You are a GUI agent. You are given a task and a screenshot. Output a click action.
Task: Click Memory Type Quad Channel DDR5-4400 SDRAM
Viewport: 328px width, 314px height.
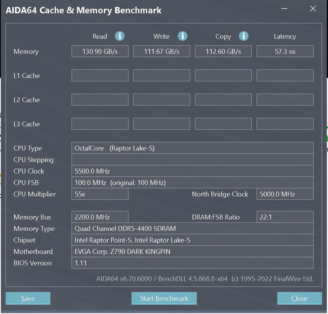[192, 228]
